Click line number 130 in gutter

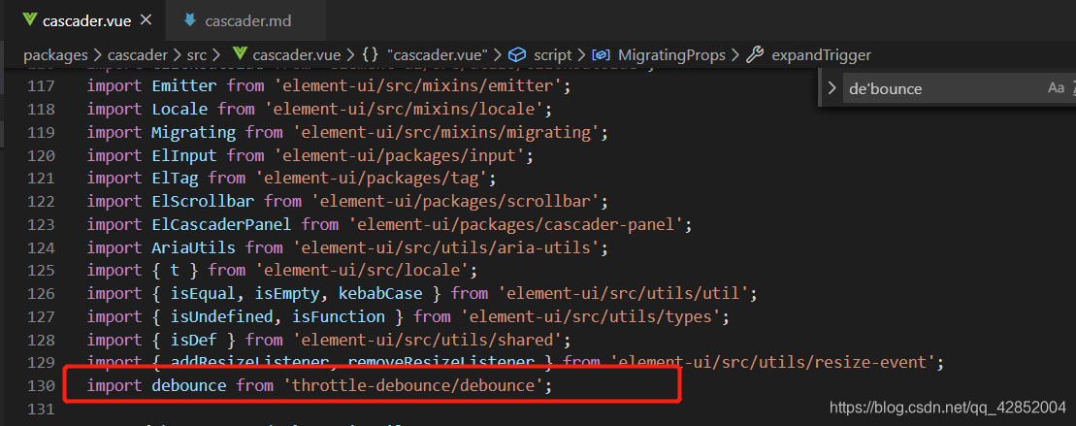point(41,385)
